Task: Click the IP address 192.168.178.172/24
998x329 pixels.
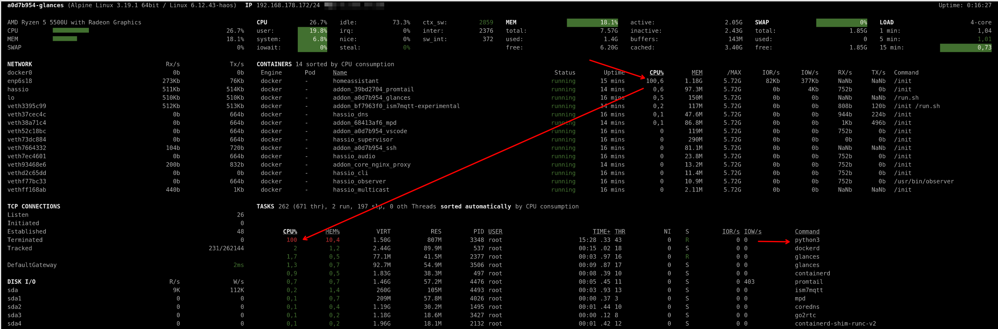Action: click(288, 5)
